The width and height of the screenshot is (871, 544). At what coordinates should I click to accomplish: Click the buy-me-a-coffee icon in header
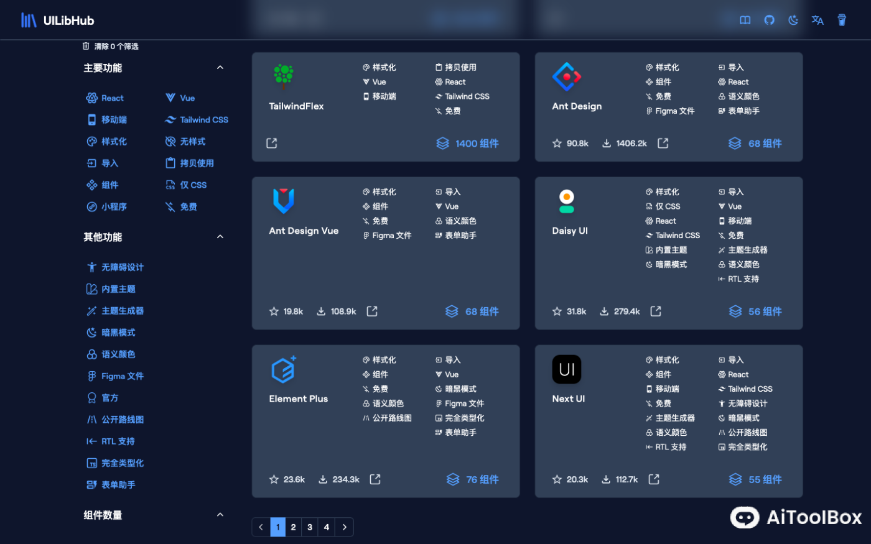842,20
